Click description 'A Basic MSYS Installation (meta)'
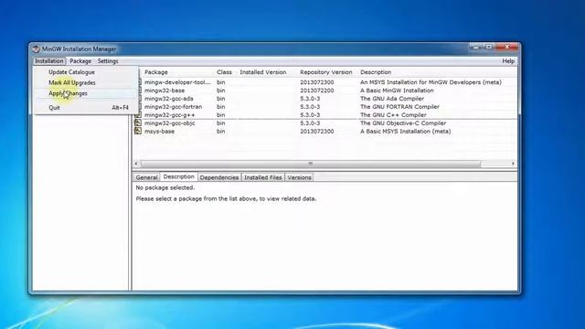 (406, 132)
